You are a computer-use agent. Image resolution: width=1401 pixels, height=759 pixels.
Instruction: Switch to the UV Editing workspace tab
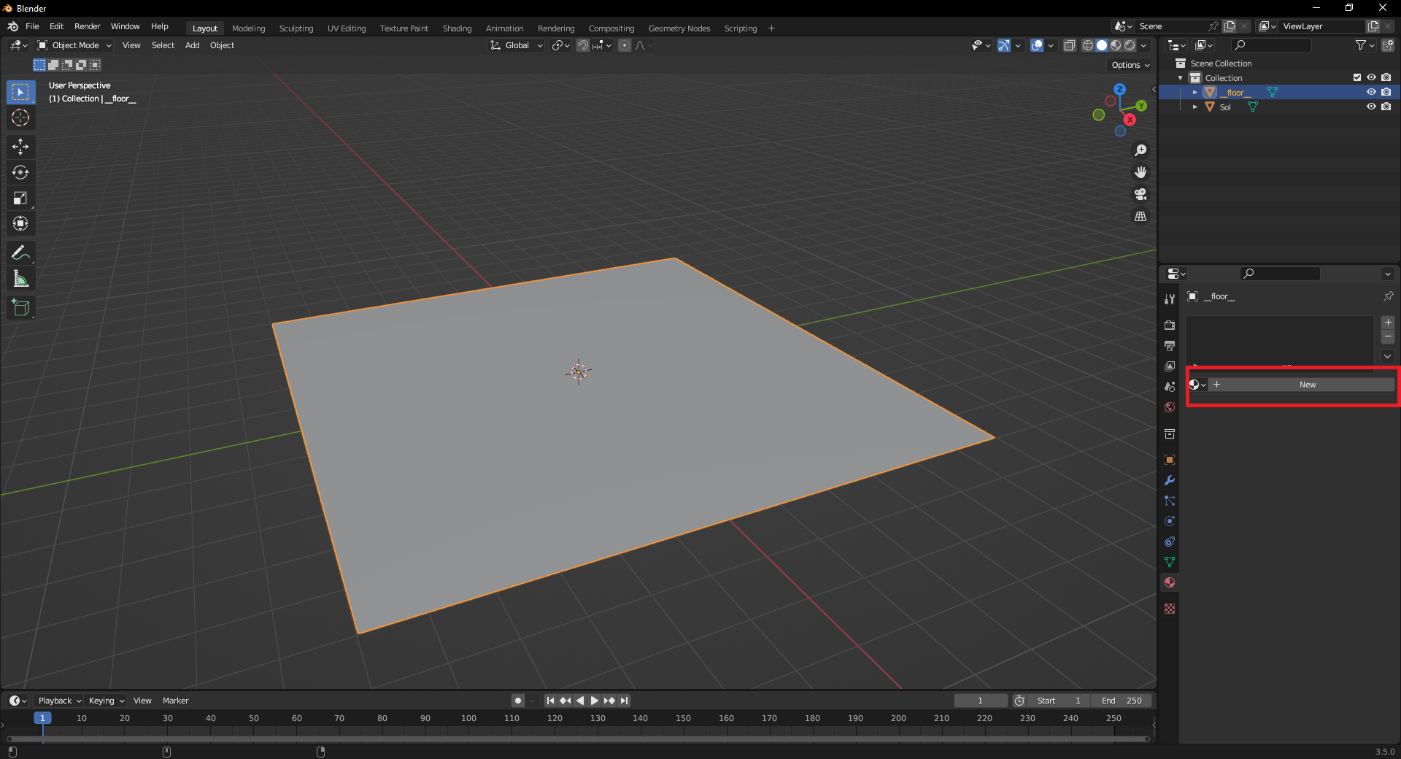[347, 28]
